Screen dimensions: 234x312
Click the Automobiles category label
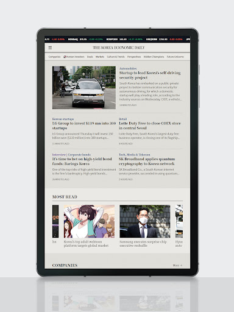128,68
